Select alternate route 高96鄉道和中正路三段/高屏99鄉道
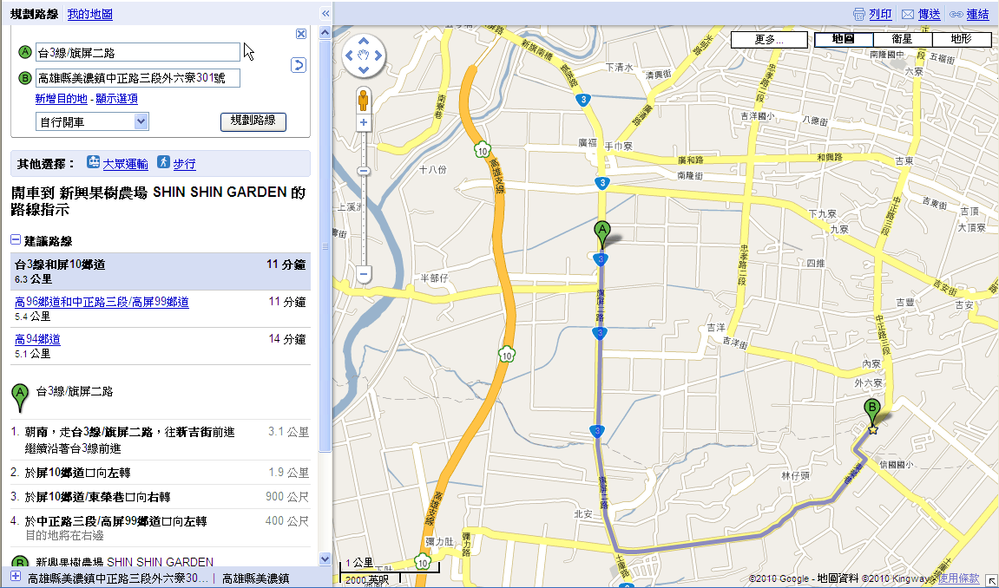This screenshot has width=999, height=588. click(x=102, y=302)
